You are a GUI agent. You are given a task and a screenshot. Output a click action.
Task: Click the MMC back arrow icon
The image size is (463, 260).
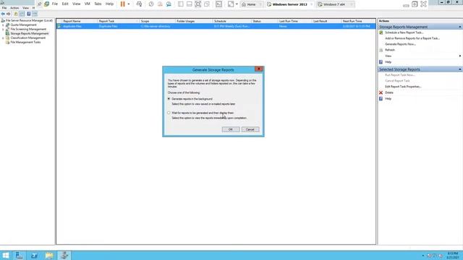(x=3, y=14)
